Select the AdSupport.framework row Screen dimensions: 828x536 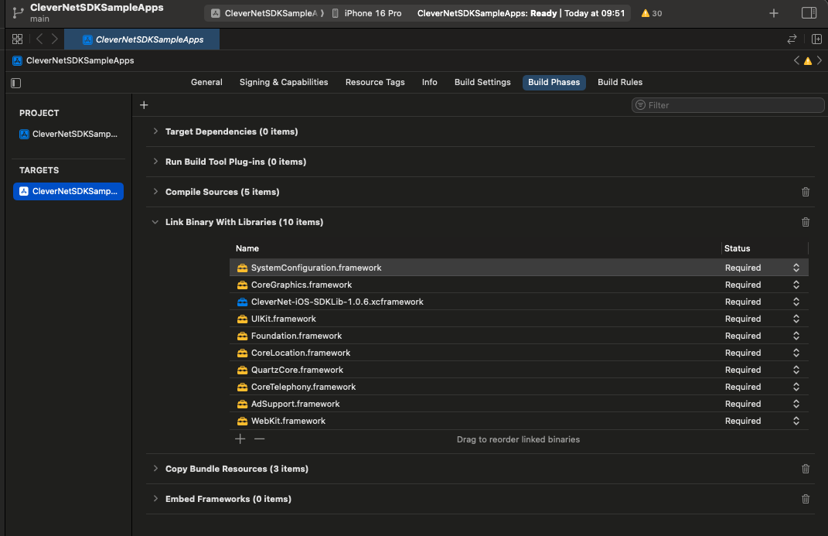pyautogui.click(x=519, y=404)
